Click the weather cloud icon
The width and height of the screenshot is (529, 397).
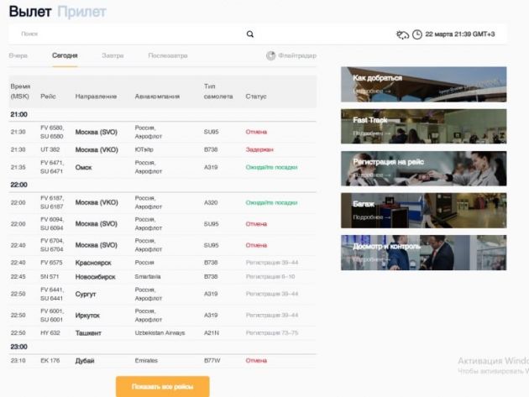coord(403,34)
